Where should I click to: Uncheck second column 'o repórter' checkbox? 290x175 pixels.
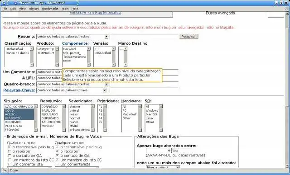(57, 151)
